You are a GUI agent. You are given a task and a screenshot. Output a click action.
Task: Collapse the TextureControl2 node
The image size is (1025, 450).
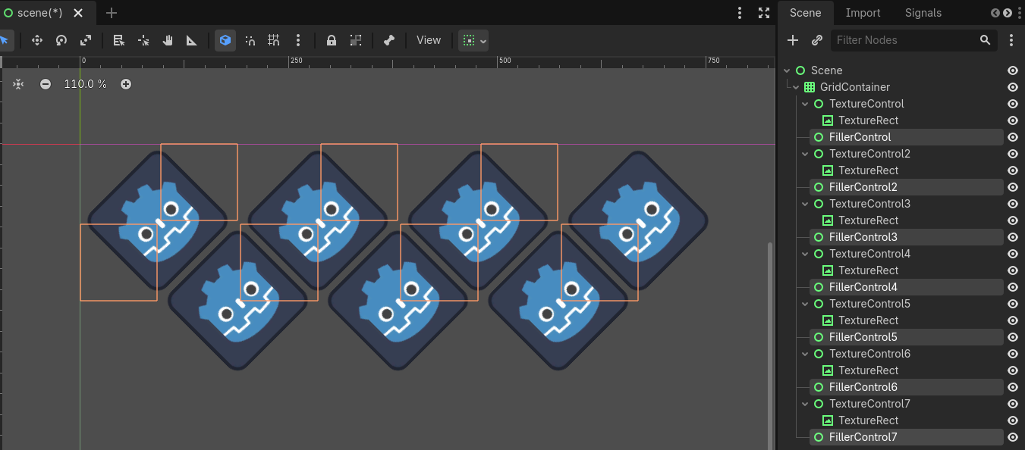click(805, 154)
